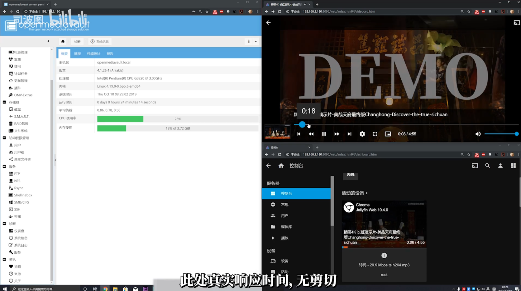
Task: Click the 诊断 breadcrumb button
Action: [x=77, y=42]
